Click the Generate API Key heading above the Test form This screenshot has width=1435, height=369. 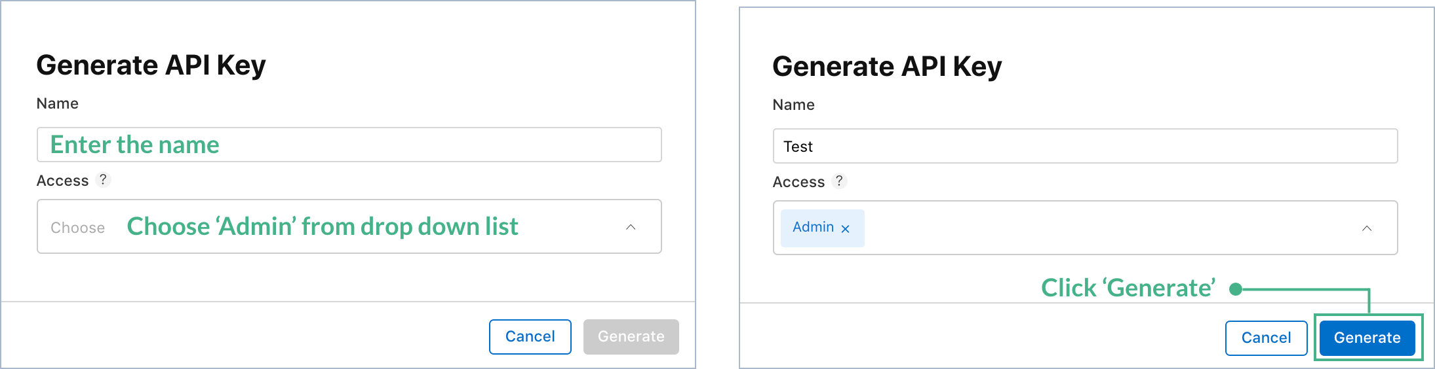coord(887,67)
